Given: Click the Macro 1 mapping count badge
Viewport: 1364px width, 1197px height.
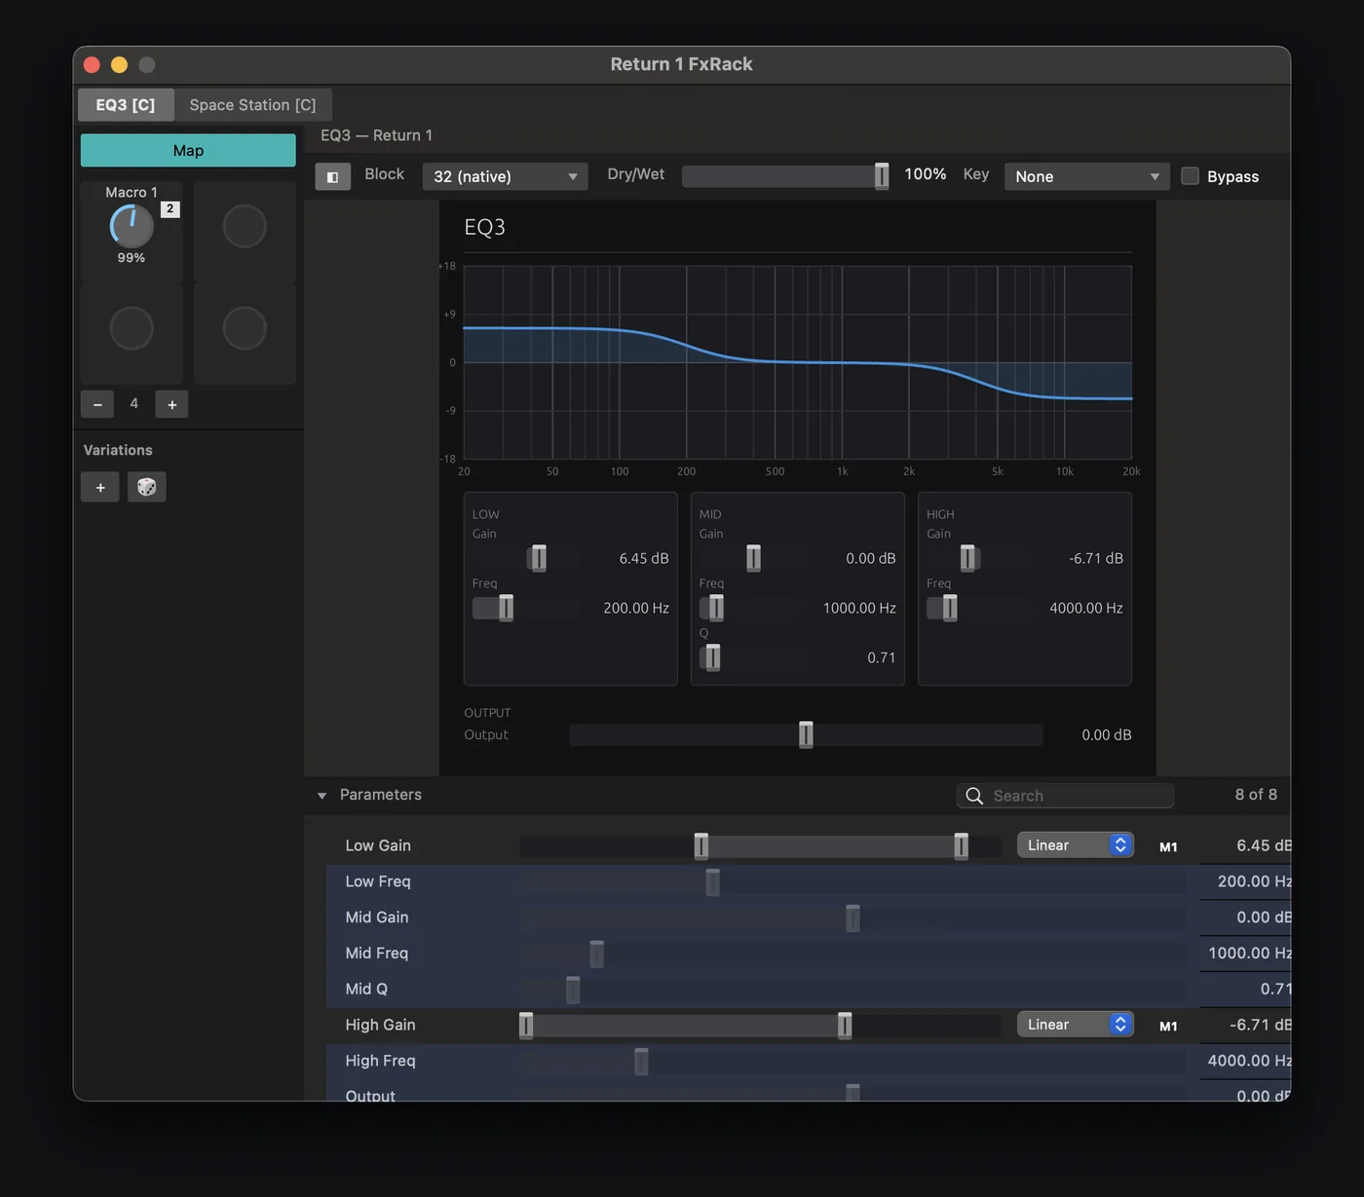Looking at the screenshot, I should coord(170,208).
